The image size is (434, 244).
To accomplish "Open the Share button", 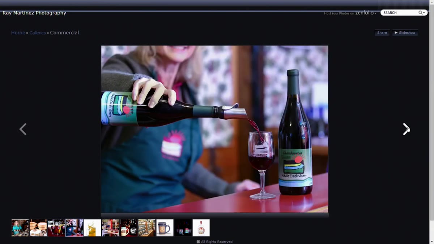I will point(382,32).
